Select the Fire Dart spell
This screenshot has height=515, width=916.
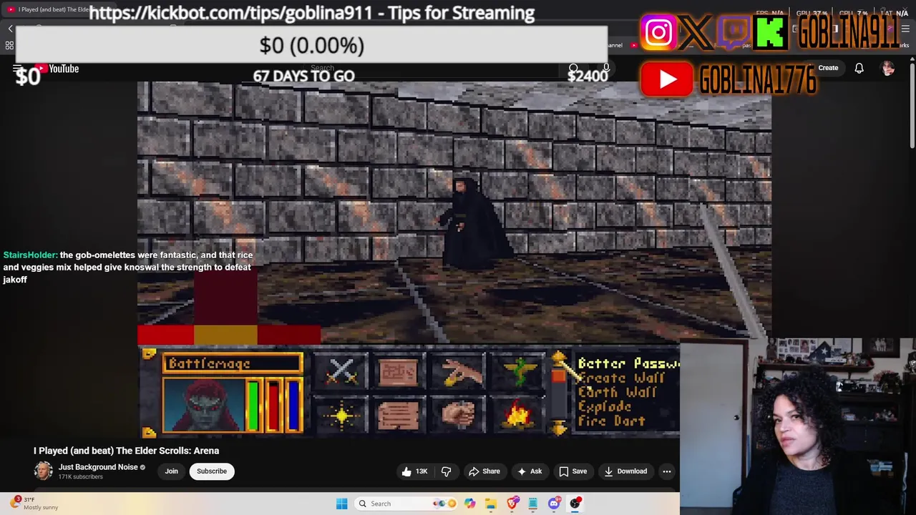click(611, 421)
